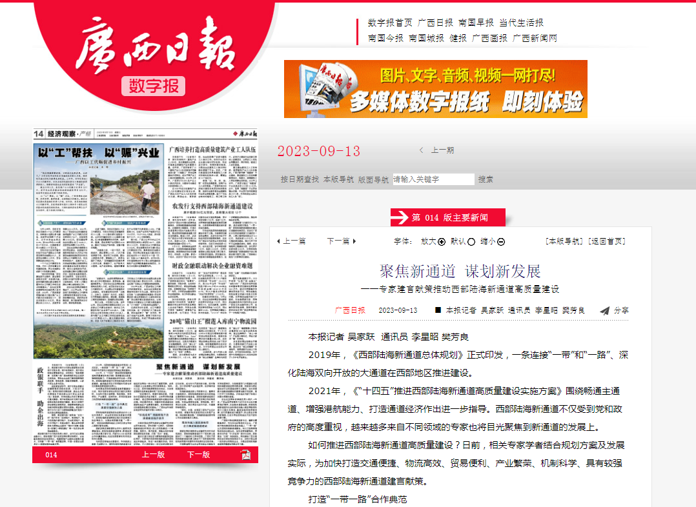Click the keyword search input field
This screenshot has width=696, height=507.
433,179
